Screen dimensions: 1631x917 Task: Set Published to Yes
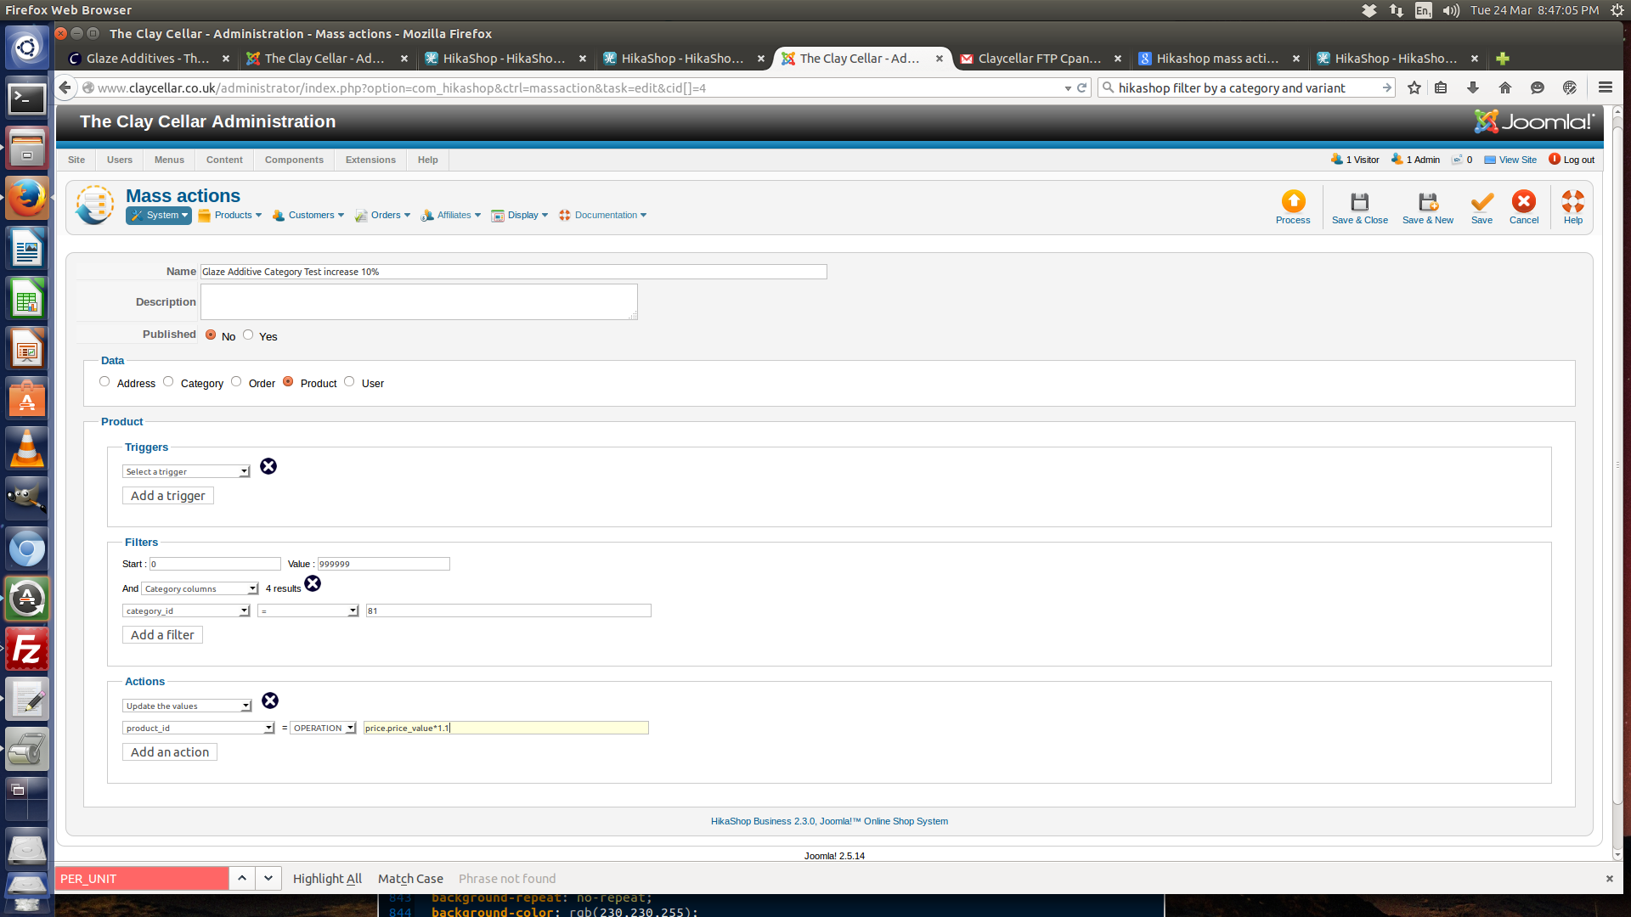[x=248, y=335]
